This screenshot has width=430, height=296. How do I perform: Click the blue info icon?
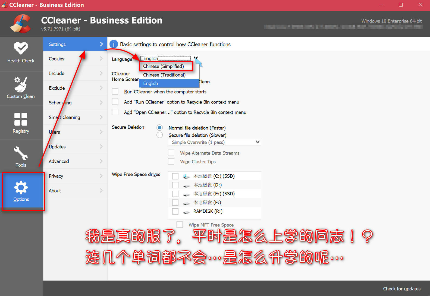click(x=114, y=44)
